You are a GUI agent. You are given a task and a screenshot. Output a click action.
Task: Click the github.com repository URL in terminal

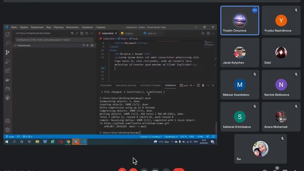pyautogui.click(x=136, y=123)
